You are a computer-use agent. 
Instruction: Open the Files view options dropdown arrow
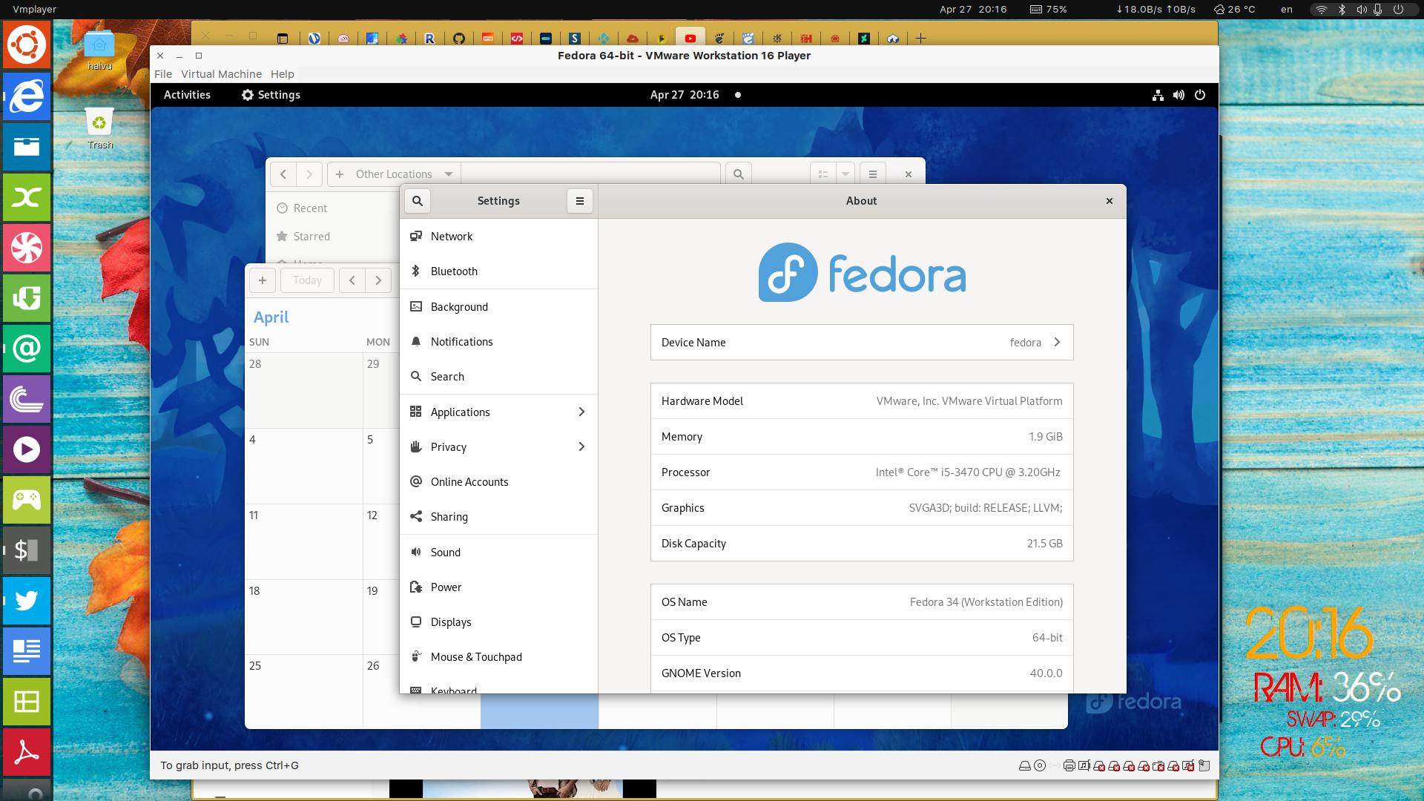pos(845,174)
